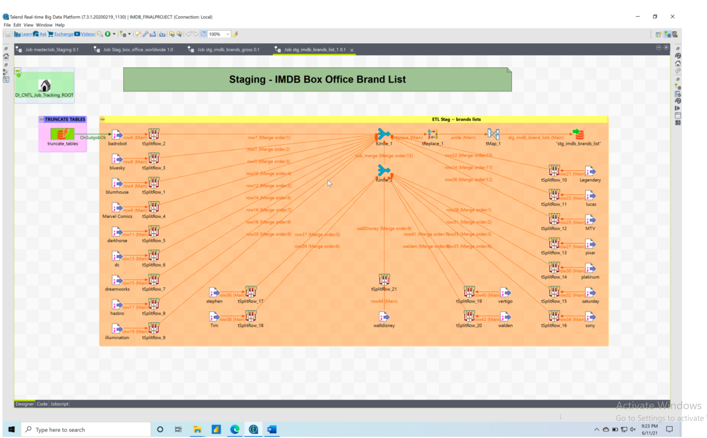Click the Import items icon in the toolbar

(163, 34)
